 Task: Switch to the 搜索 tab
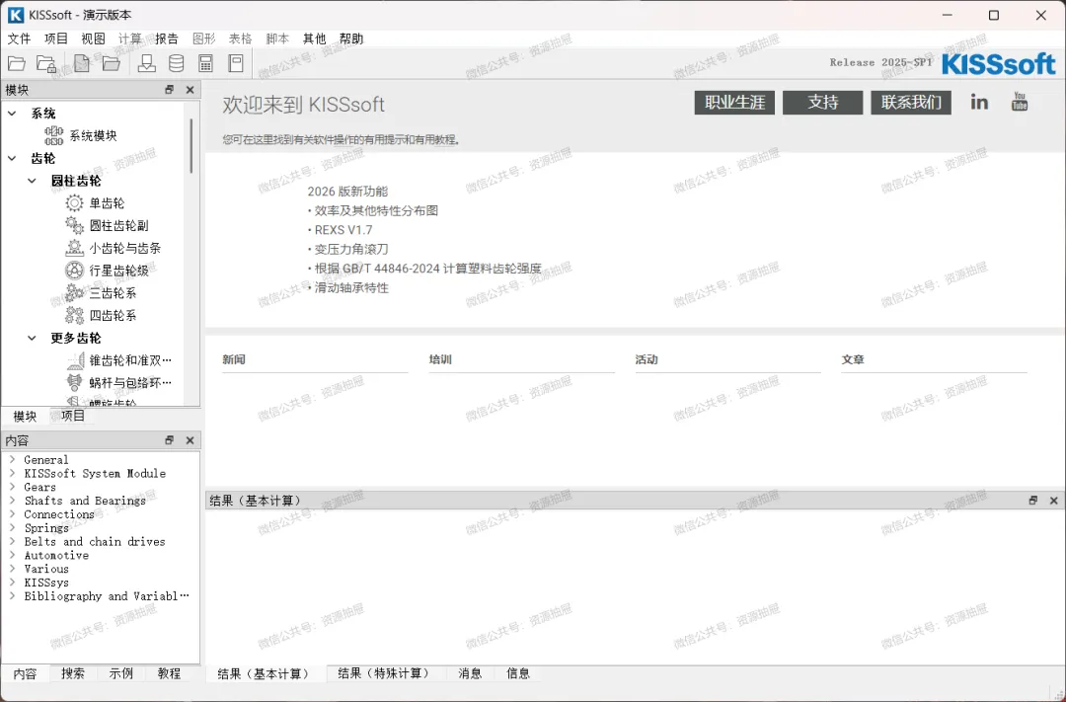[73, 673]
